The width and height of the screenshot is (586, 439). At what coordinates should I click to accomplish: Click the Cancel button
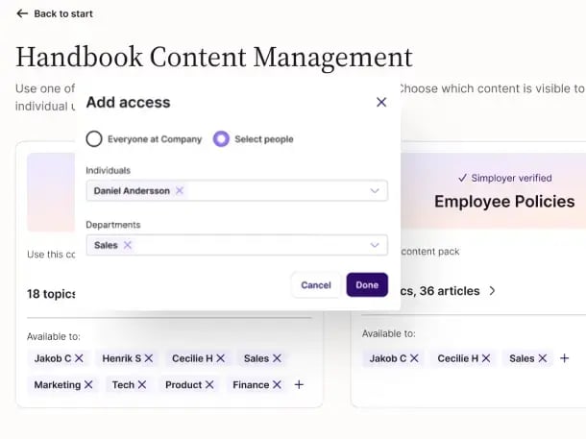(x=316, y=285)
